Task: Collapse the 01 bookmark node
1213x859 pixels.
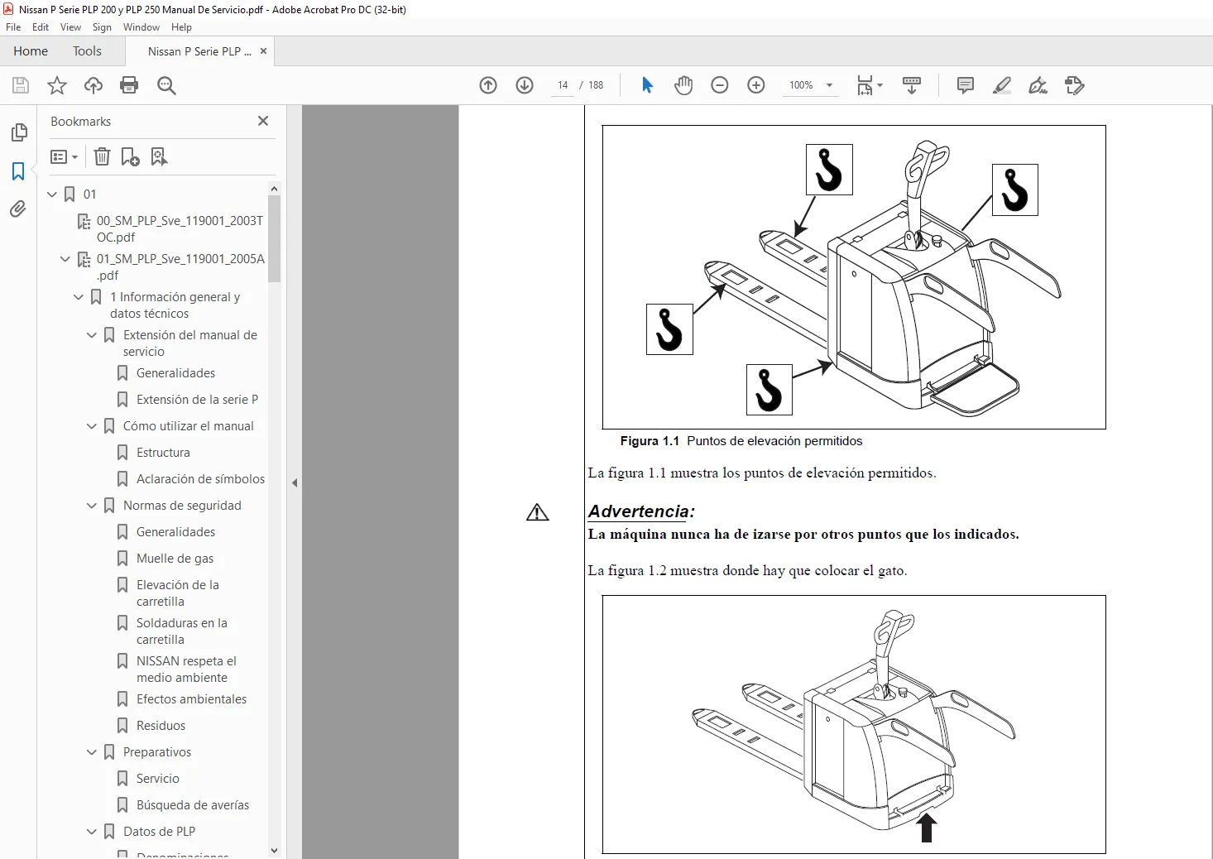Action: (52, 194)
